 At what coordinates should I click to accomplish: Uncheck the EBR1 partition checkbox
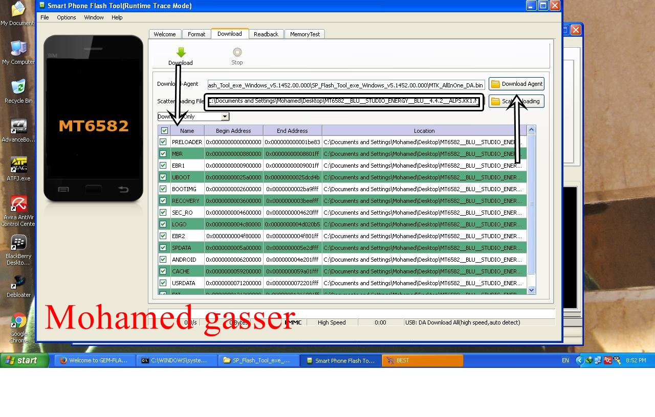pyautogui.click(x=163, y=166)
